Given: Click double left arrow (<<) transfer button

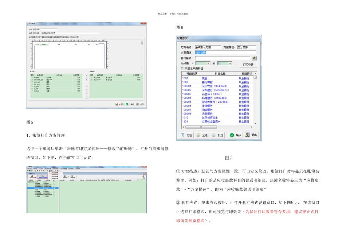Looking at the screenshot, I should [86, 97].
